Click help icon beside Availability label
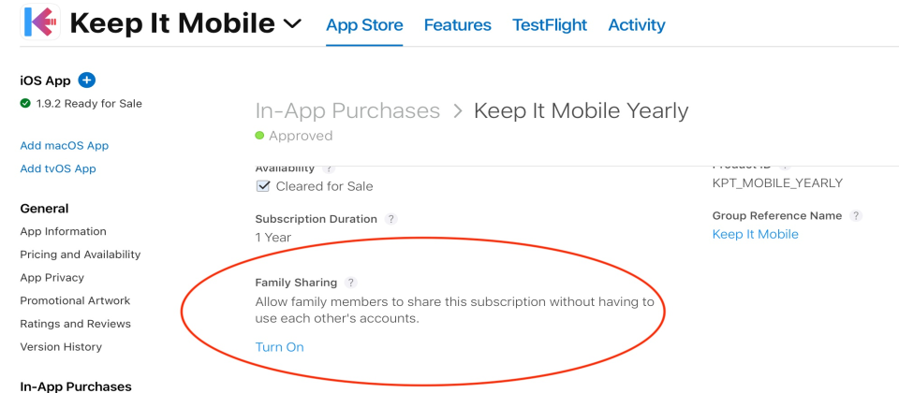The image size is (899, 393). pyautogui.click(x=328, y=168)
